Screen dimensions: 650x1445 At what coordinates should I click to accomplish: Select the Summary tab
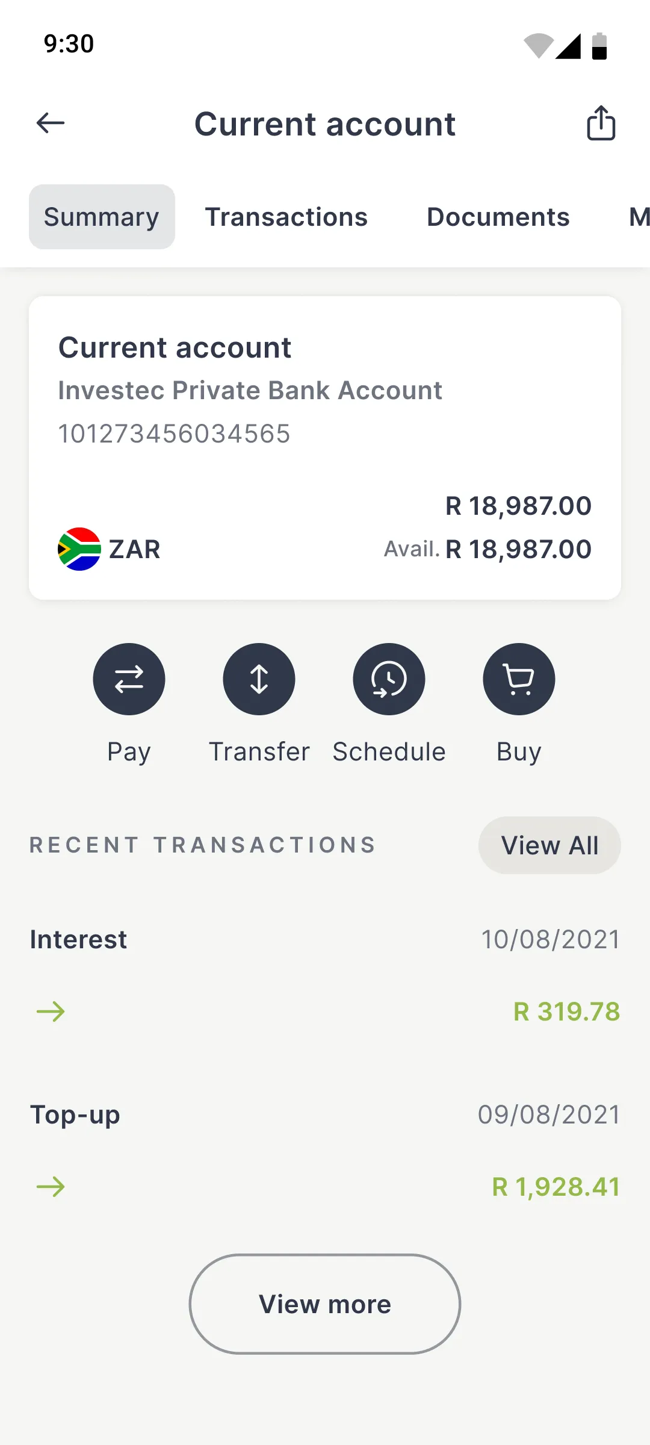102,217
